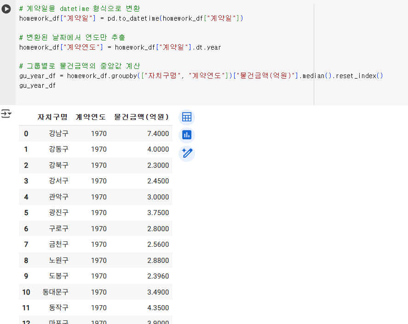Click the value 3.7500

pos(158,213)
